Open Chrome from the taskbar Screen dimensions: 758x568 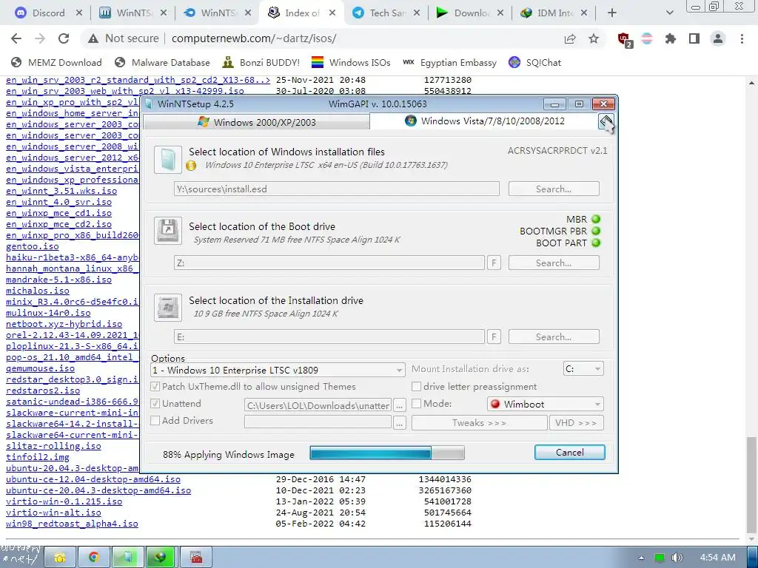point(93,558)
